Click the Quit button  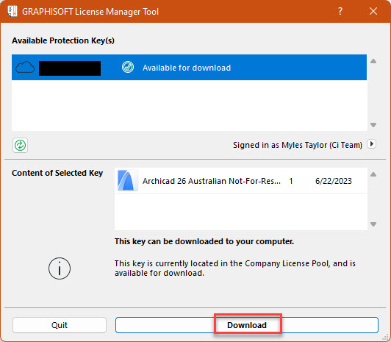[x=60, y=325]
